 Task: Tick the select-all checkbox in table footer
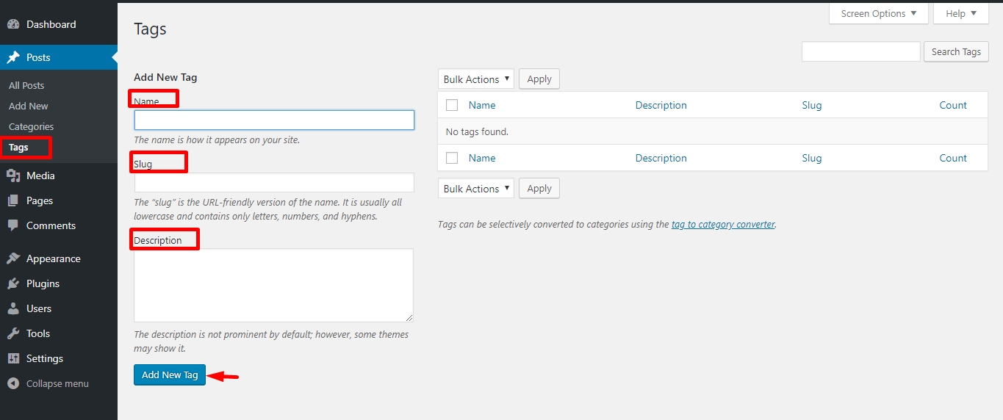tap(452, 158)
